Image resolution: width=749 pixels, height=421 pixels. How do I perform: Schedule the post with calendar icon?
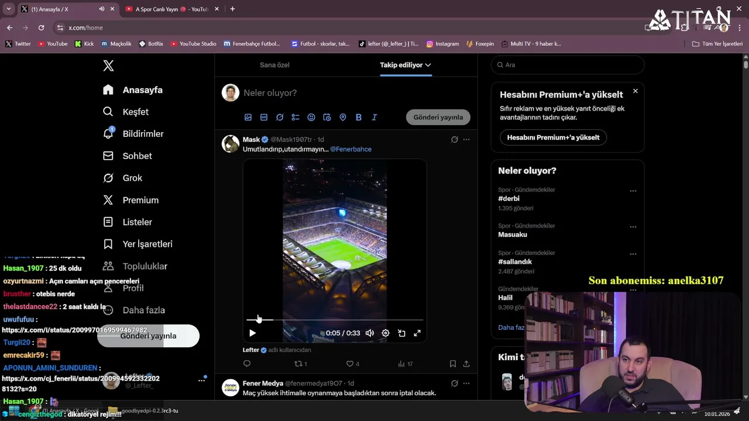click(x=327, y=118)
